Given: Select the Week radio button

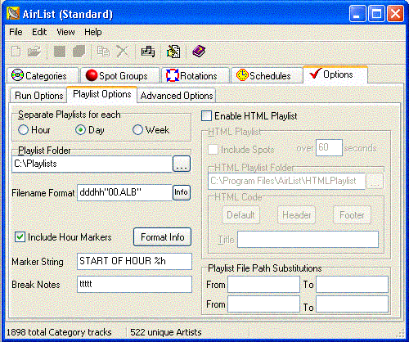Looking at the screenshot, I should pyautogui.click(x=137, y=130).
